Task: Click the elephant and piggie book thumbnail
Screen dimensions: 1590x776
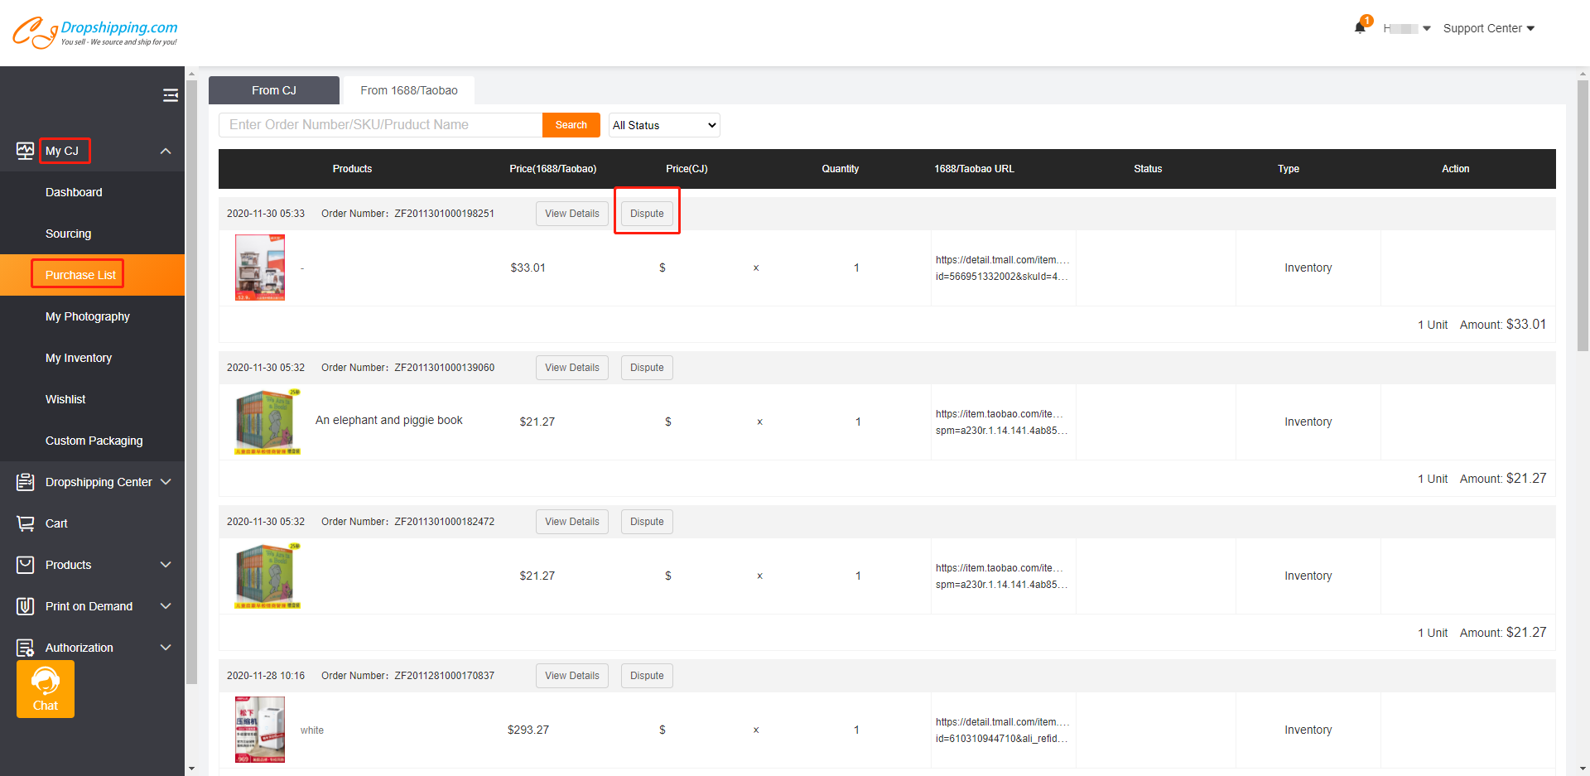Action: [x=267, y=422]
